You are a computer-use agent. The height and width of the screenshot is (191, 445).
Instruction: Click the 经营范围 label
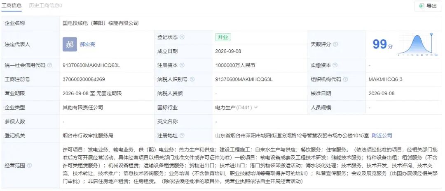pos(15,166)
